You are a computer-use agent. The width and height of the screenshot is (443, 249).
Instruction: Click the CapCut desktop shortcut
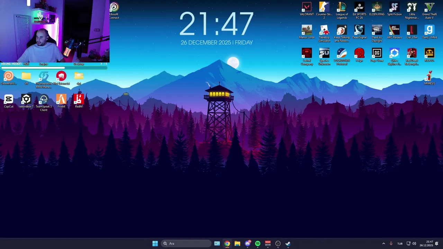[x=9, y=101]
